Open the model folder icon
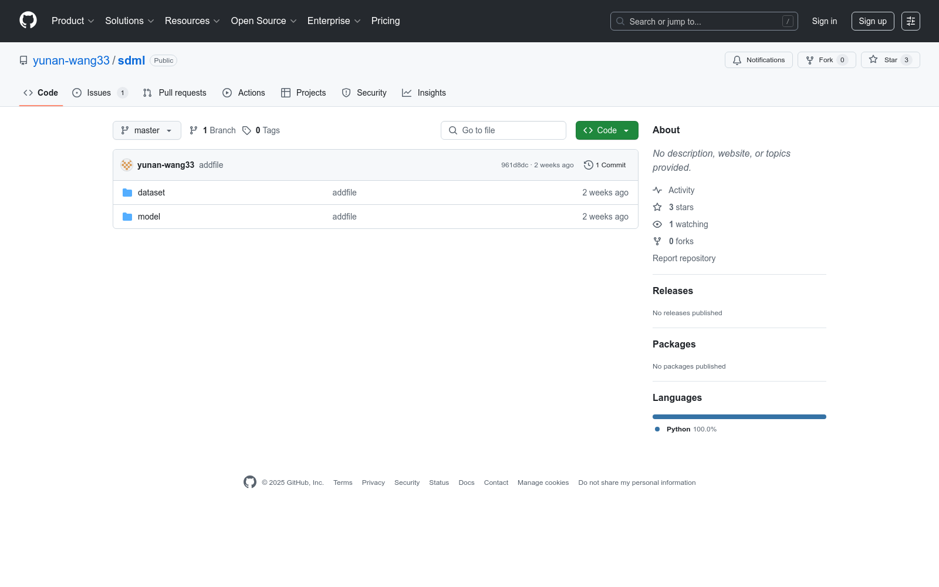The image size is (939, 587). pos(127,217)
